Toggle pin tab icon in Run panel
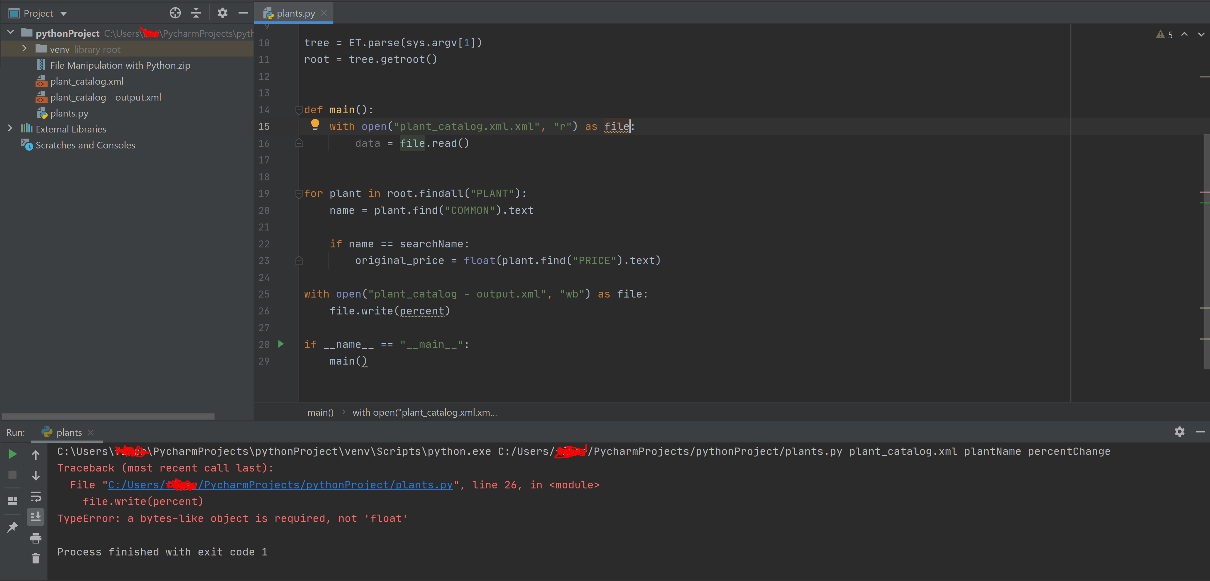The image size is (1210, 581). [x=13, y=527]
